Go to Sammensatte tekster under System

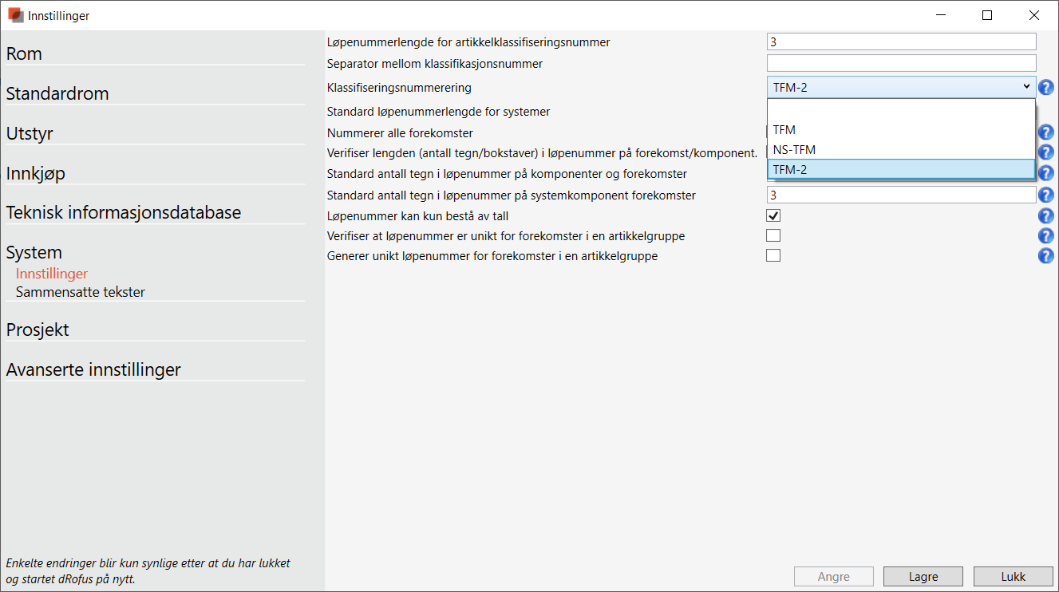click(81, 292)
